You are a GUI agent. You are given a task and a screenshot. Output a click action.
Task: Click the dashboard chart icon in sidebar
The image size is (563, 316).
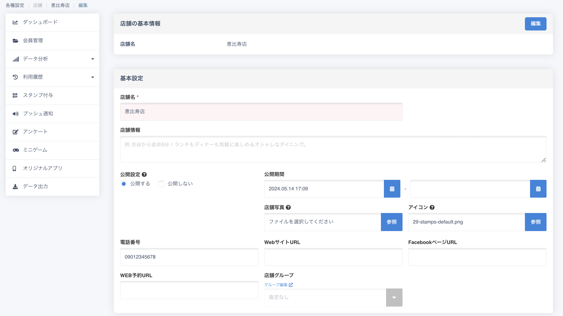coord(15,22)
